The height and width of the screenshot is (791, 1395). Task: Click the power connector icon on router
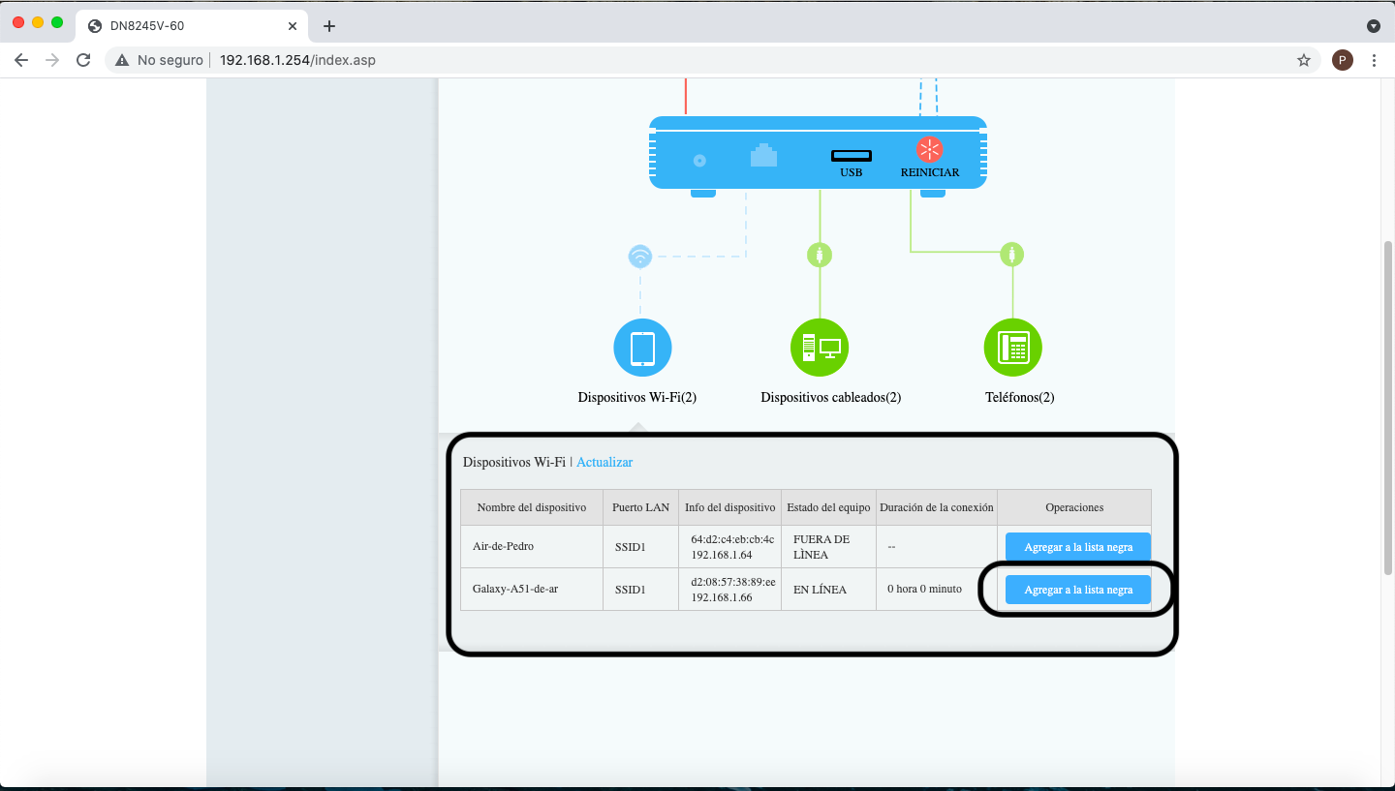(x=699, y=161)
